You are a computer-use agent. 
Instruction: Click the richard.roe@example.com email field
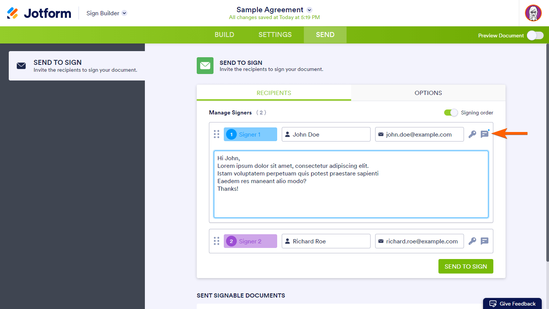click(419, 241)
